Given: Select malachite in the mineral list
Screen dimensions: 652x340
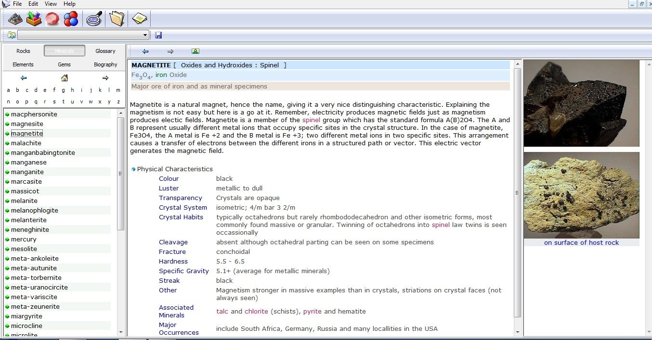Looking at the screenshot, I should 26,143.
